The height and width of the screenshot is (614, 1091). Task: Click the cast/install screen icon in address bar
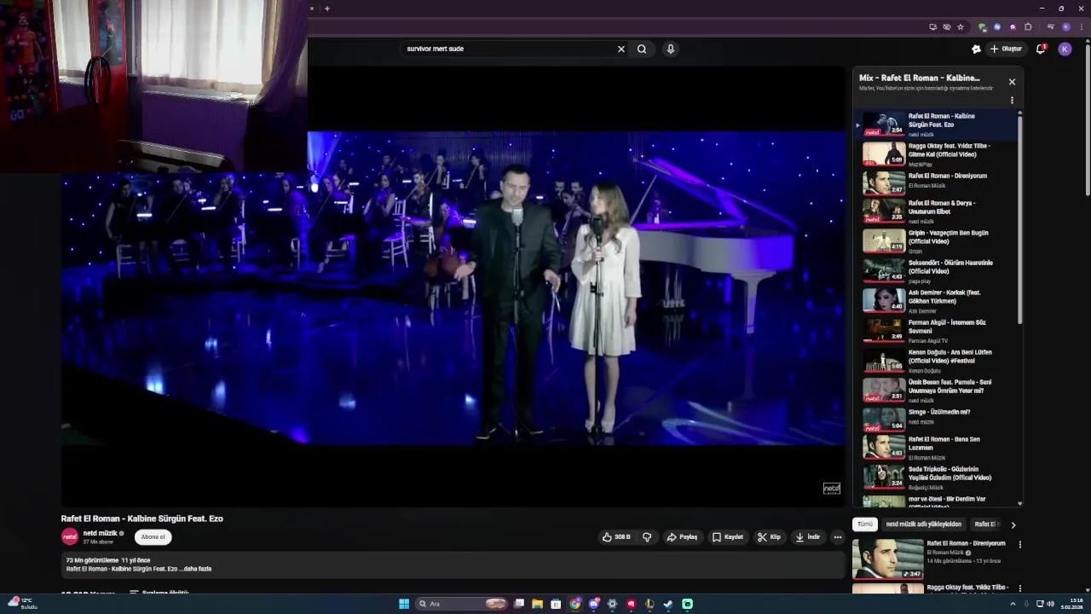(x=933, y=26)
